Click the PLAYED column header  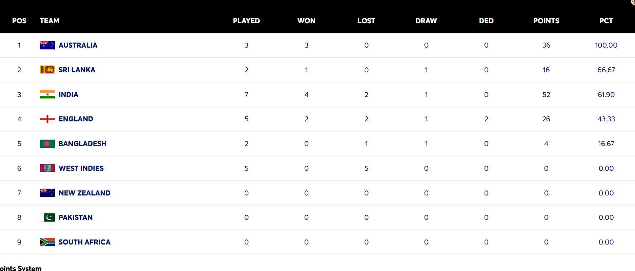(x=246, y=21)
